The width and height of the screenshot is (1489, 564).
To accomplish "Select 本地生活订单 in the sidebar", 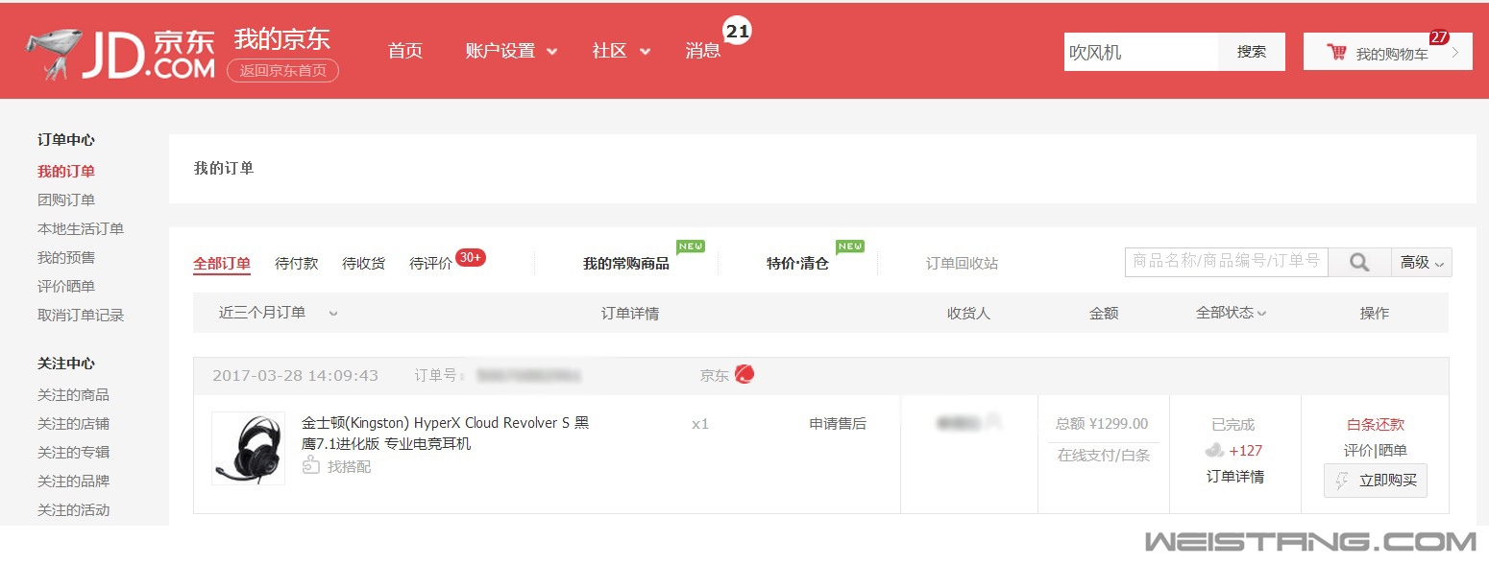I will [81, 229].
